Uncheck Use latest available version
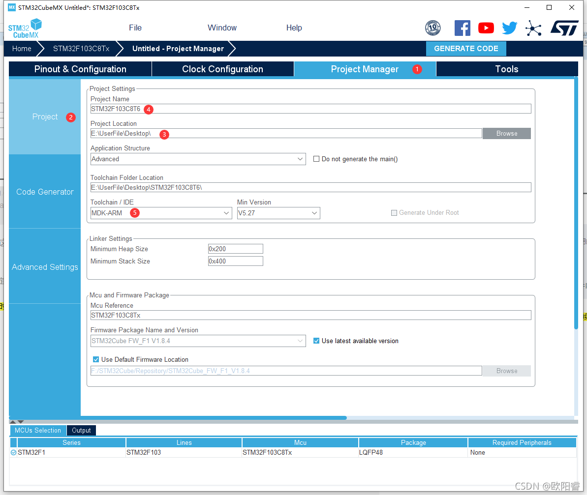The height and width of the screenshot is (495, 587). pos(316,341)
